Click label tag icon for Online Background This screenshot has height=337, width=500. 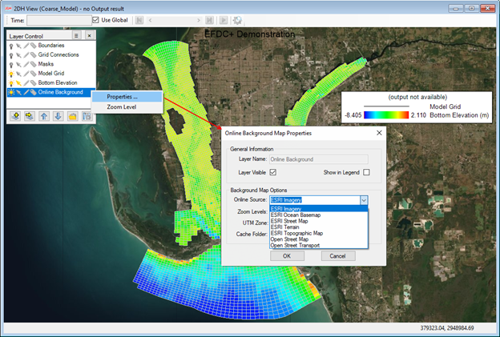click(33, 92)
